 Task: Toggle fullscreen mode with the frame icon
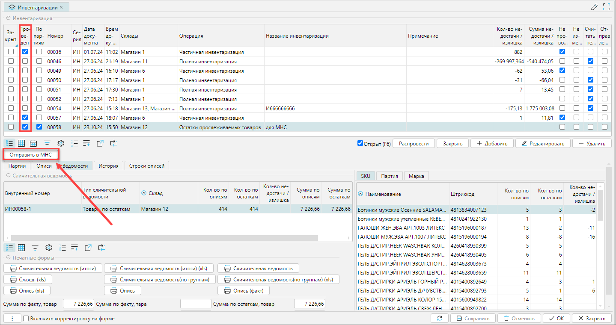[606, 7]
